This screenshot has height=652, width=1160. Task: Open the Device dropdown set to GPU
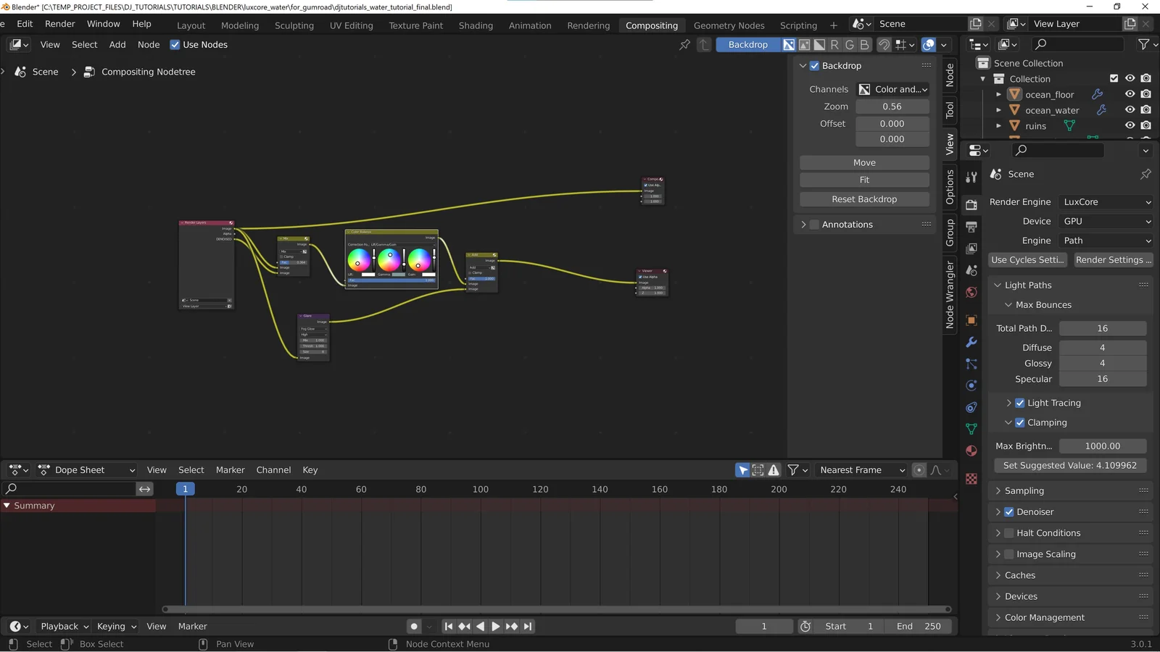coord(1105,221)
